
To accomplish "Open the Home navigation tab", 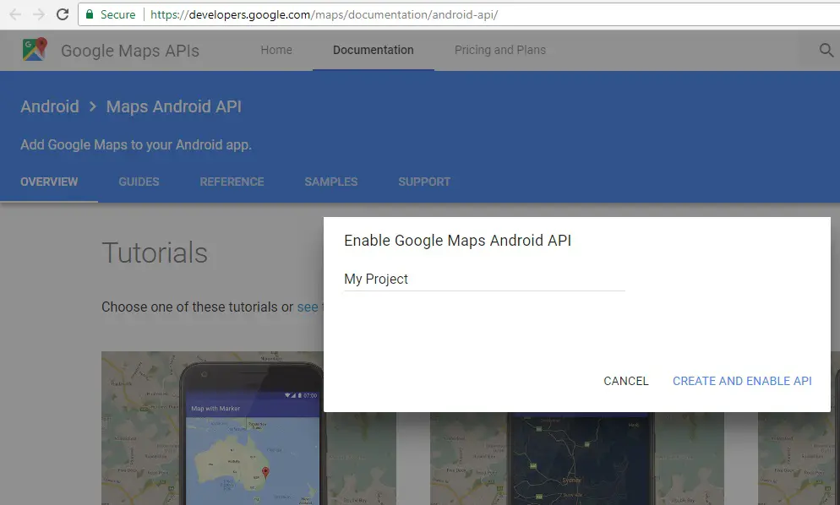I will tap(276, 50).
